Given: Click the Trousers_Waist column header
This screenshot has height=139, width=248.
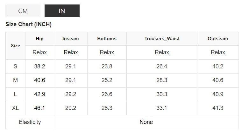Looking at the screenshot, I should click(162, 39).
